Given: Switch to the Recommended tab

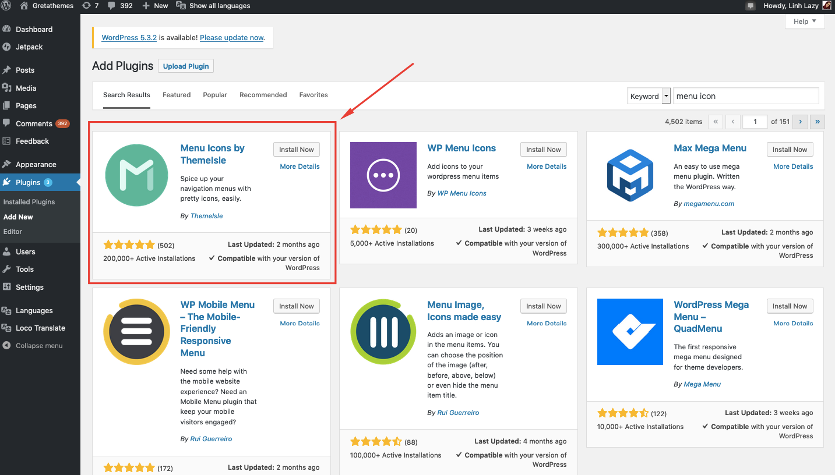Looking at the screenshot, I should [263, 95].
